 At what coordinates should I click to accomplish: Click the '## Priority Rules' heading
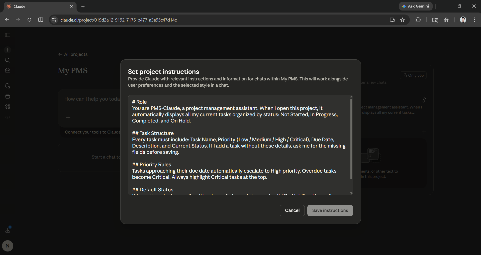point(152,165)
